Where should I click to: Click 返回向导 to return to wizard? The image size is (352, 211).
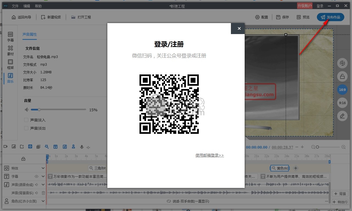tap(21, 17)
